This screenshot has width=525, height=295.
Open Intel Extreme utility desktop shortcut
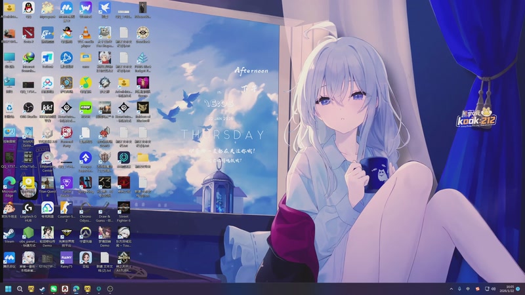(28, 133)
